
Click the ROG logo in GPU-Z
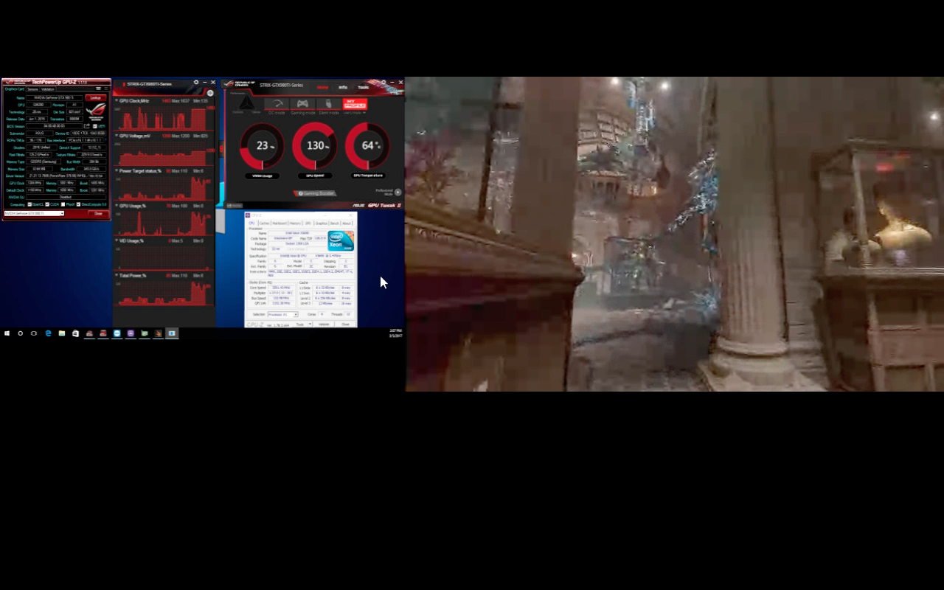pyautogui.click(x=96, y=111)
